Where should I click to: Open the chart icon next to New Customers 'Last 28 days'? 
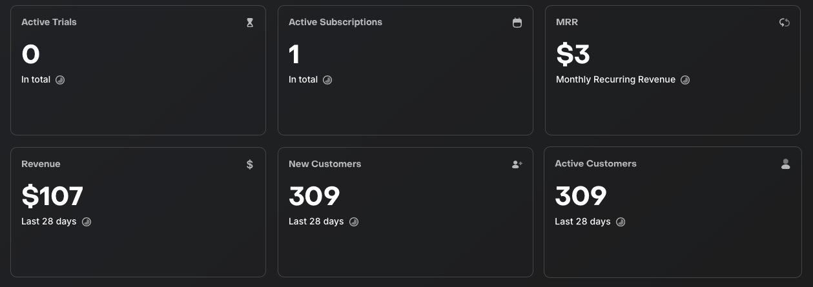(353, 222)
